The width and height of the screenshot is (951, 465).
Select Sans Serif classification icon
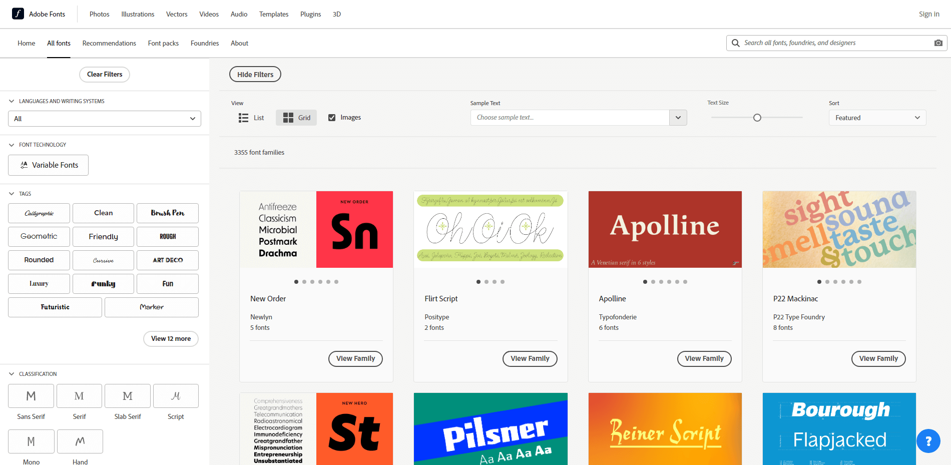point(31,396)
